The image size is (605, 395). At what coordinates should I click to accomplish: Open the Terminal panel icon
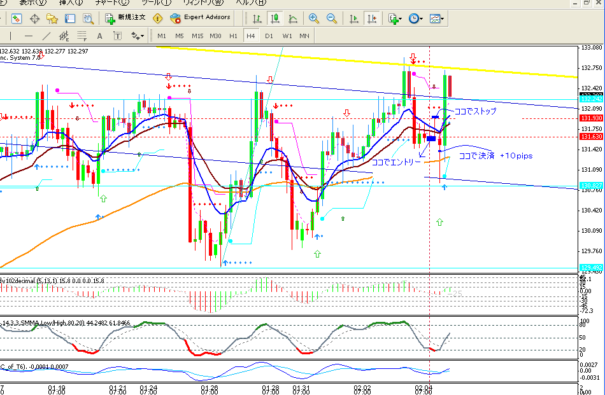(70, 18)
